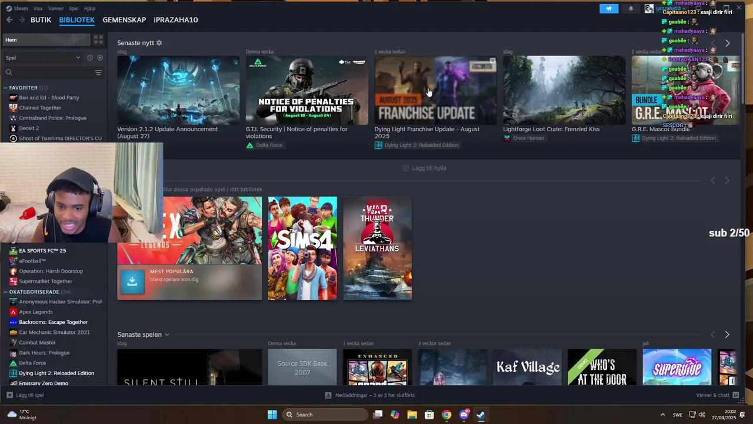Show hidden system tray icons
Image resolution: width=753 pixels, height=424 pixels.
[x=662, y=415]
